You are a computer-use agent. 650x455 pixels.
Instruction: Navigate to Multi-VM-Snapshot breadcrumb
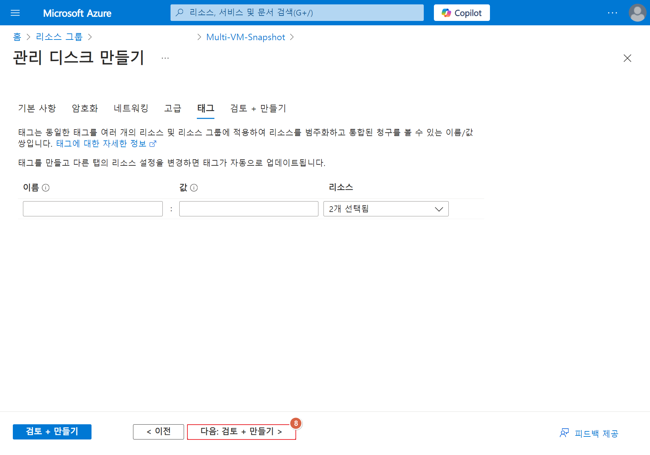tap(245, 37)
